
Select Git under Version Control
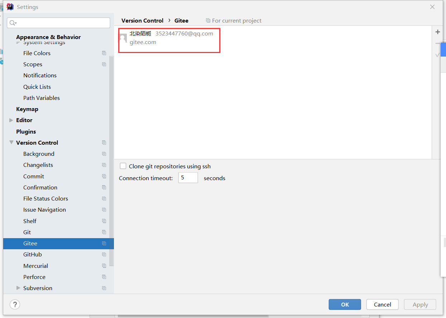pyautogui.click(x=27, y=232)
